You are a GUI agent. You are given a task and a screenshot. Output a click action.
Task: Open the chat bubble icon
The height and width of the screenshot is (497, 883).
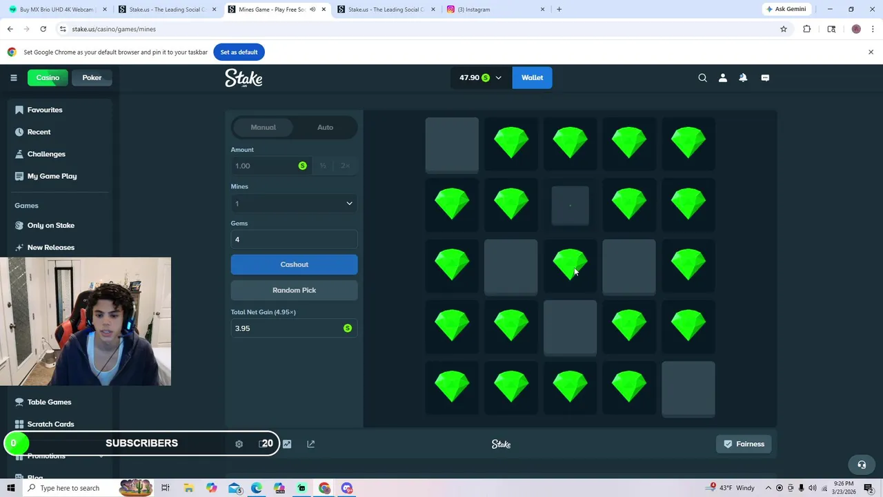point(765,78)
